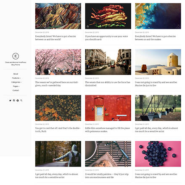Image resolution: width=185 pixels, height=185 pixels.
Task: Open the Instagram icon in sidebar
Action: click(x=14, y=100)
